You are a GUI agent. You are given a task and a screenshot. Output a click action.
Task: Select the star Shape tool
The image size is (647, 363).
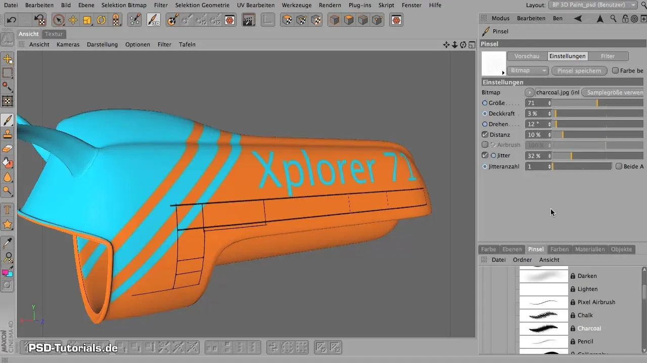[8, 224]
